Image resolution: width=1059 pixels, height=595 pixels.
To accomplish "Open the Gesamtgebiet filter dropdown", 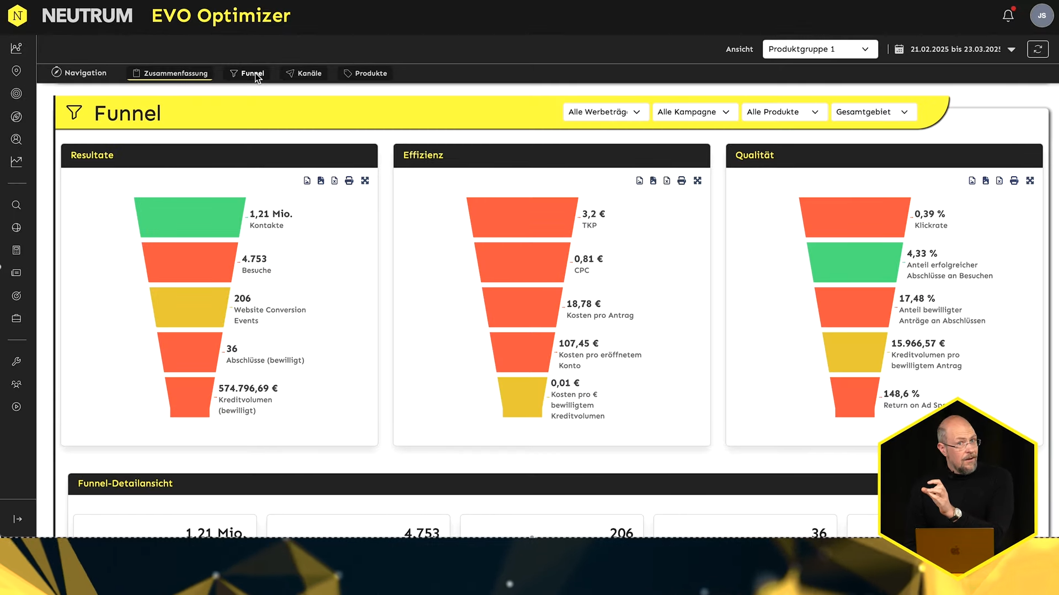I will point(873,112).
